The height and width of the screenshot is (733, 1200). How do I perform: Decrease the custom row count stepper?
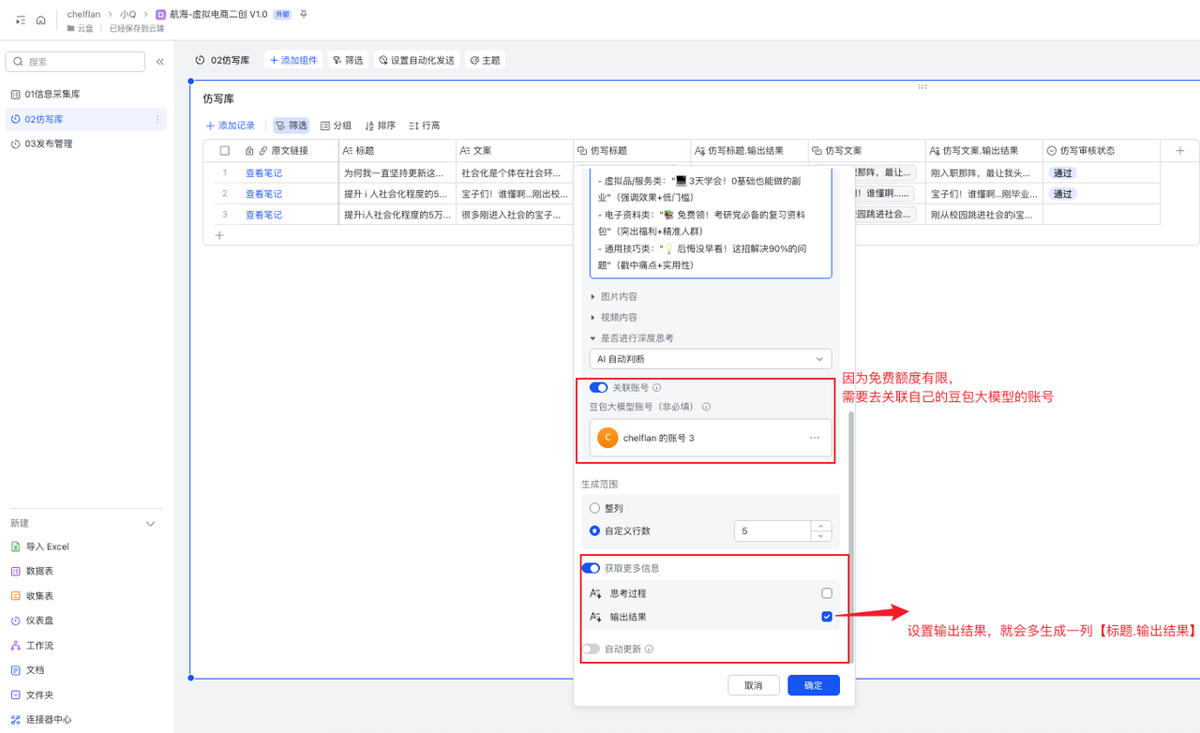(821, 536)
